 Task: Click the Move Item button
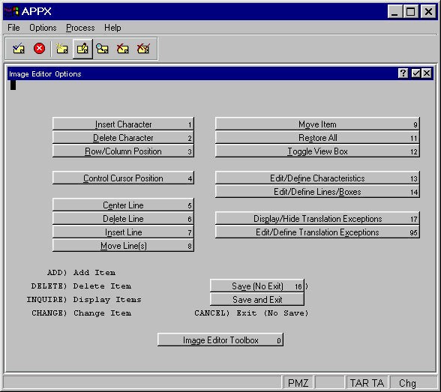[x=317, y=124]
